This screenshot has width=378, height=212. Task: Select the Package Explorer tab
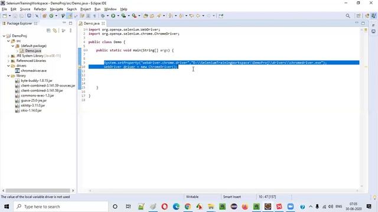[19, 24]
